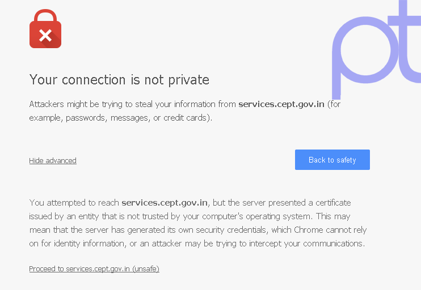The width and height of the screenshot is (421, 290).
Task: Click the phrase "operating system" in the details
Action: 279,216
